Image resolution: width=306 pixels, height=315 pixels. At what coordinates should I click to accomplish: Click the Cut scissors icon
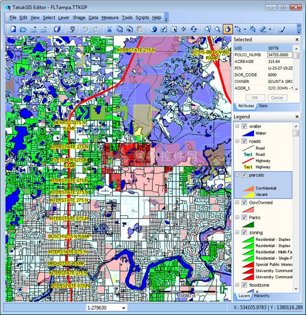pos(110,29)
